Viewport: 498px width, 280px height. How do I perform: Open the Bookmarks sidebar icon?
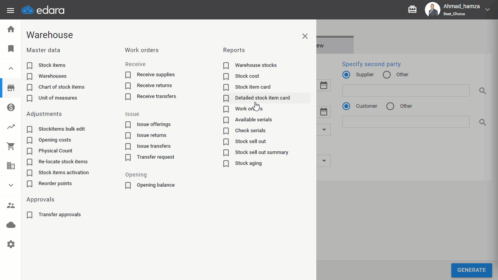click(11, 49)
